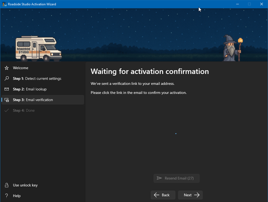Select Step 3: Email verification

click(x=33, y=100)
